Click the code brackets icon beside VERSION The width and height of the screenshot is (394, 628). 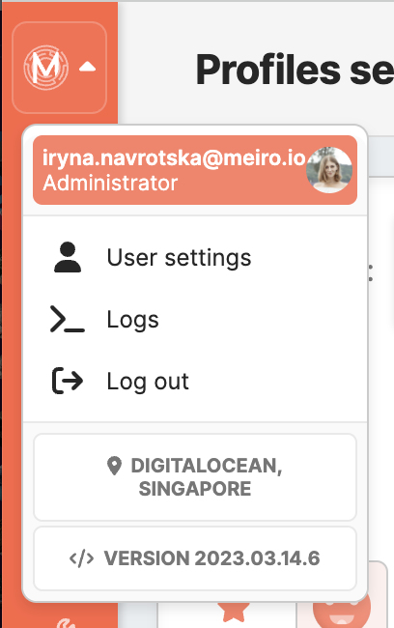82,558
